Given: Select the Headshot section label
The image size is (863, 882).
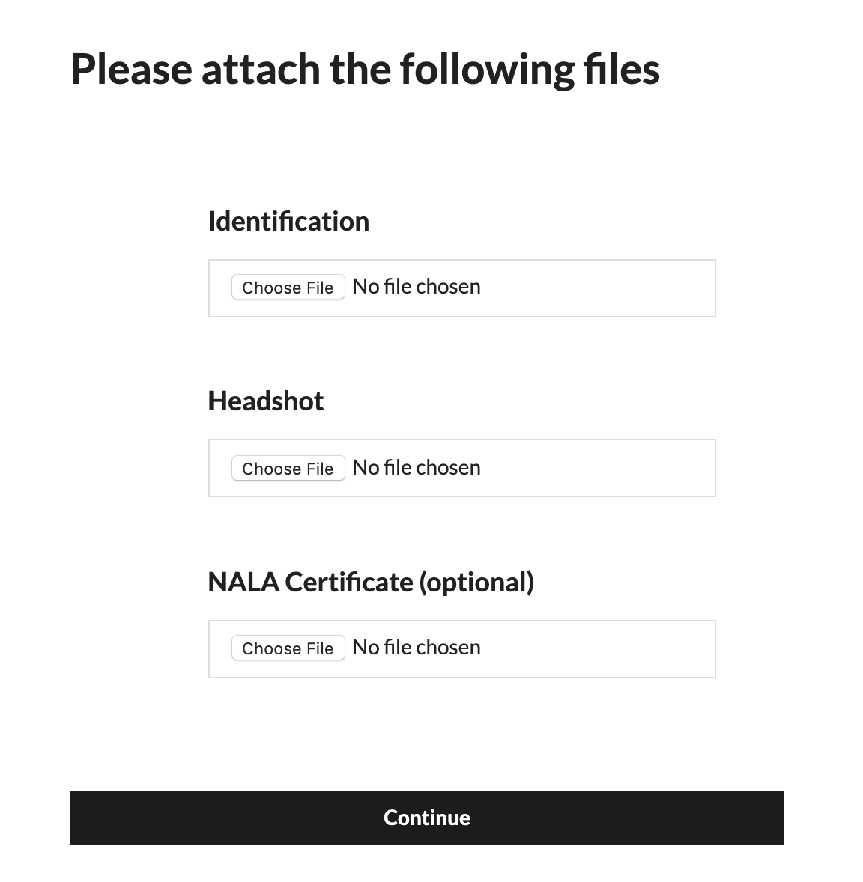Looking at the screenshot, I should 265,401.
